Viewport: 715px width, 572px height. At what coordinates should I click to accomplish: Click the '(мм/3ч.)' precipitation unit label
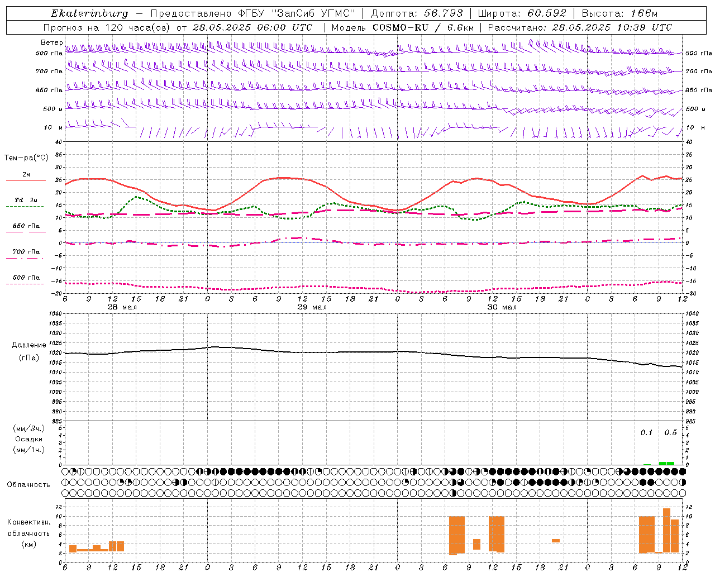[x=28, y=428]
